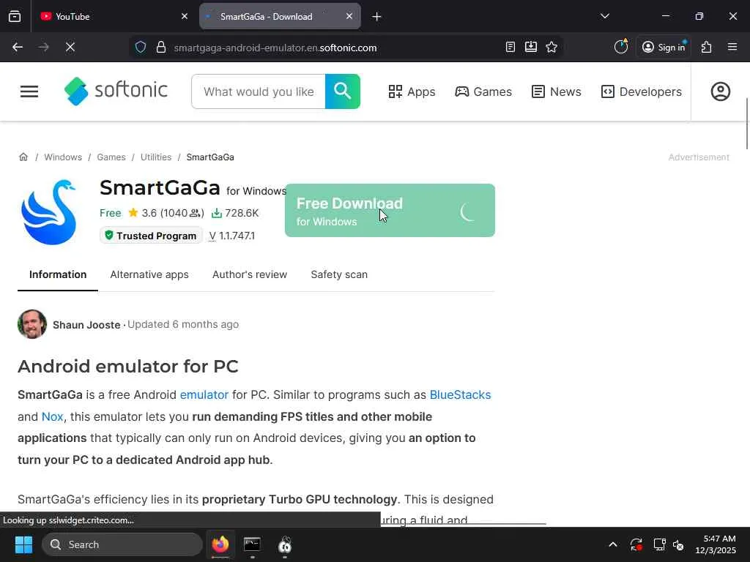Open the emulator link in article
The image size is (750, 562).
(204, 394)
